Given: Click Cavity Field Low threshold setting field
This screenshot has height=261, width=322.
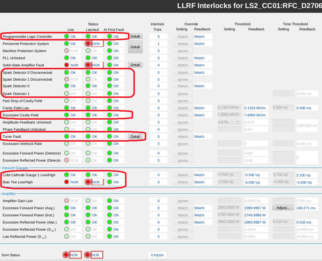Looking at the screenshot, I should [229, 108].
